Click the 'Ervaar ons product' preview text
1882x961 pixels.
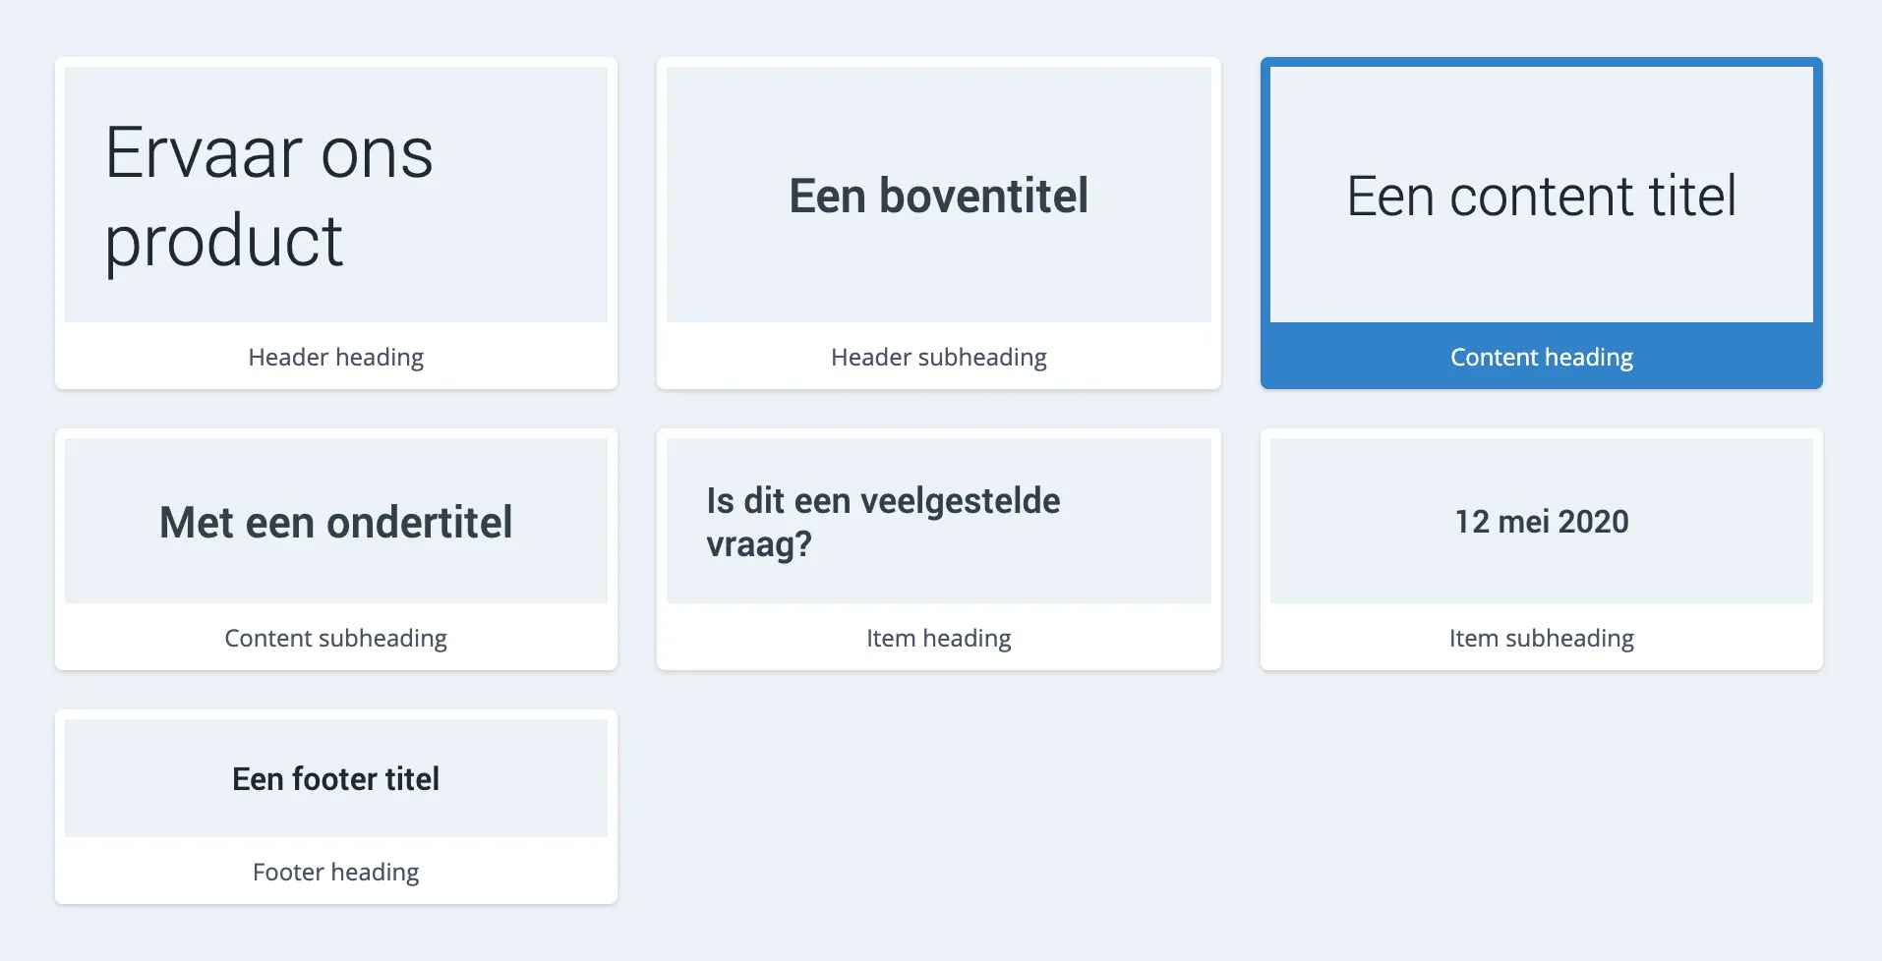[268, 195]
